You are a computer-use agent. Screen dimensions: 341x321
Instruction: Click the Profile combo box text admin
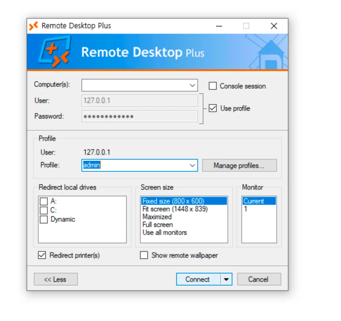pos(91,165)
